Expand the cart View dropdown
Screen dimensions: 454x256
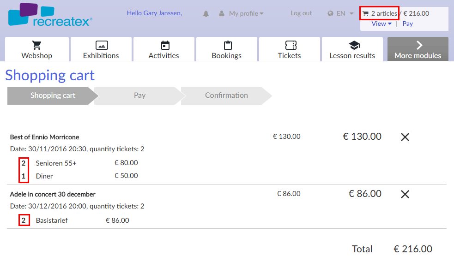point(381,24)
